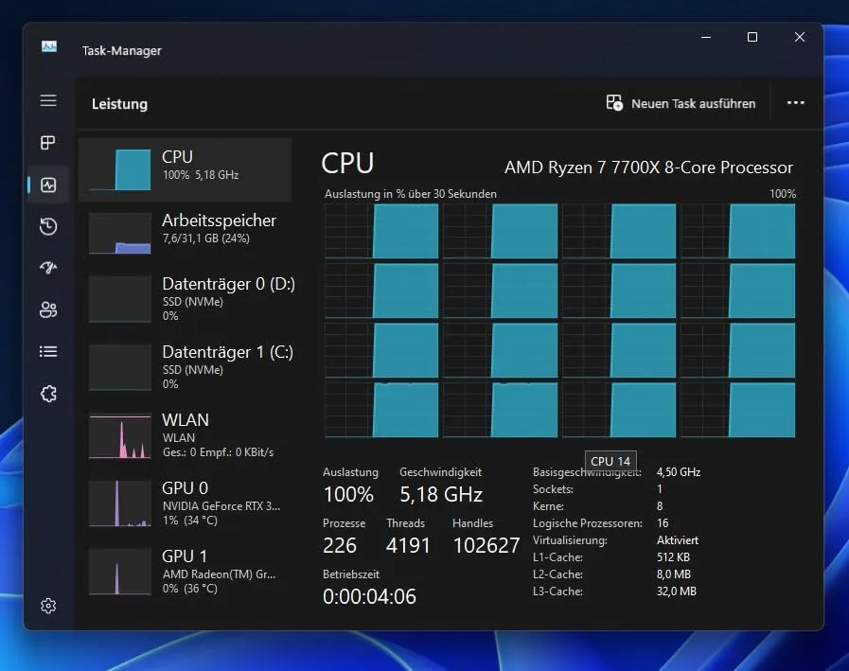Image resolution: width=849 pixels, height=671 pixels.
Task: Click the Geschwindigkeit value 5,18 GHz
Action: [441, 494]
